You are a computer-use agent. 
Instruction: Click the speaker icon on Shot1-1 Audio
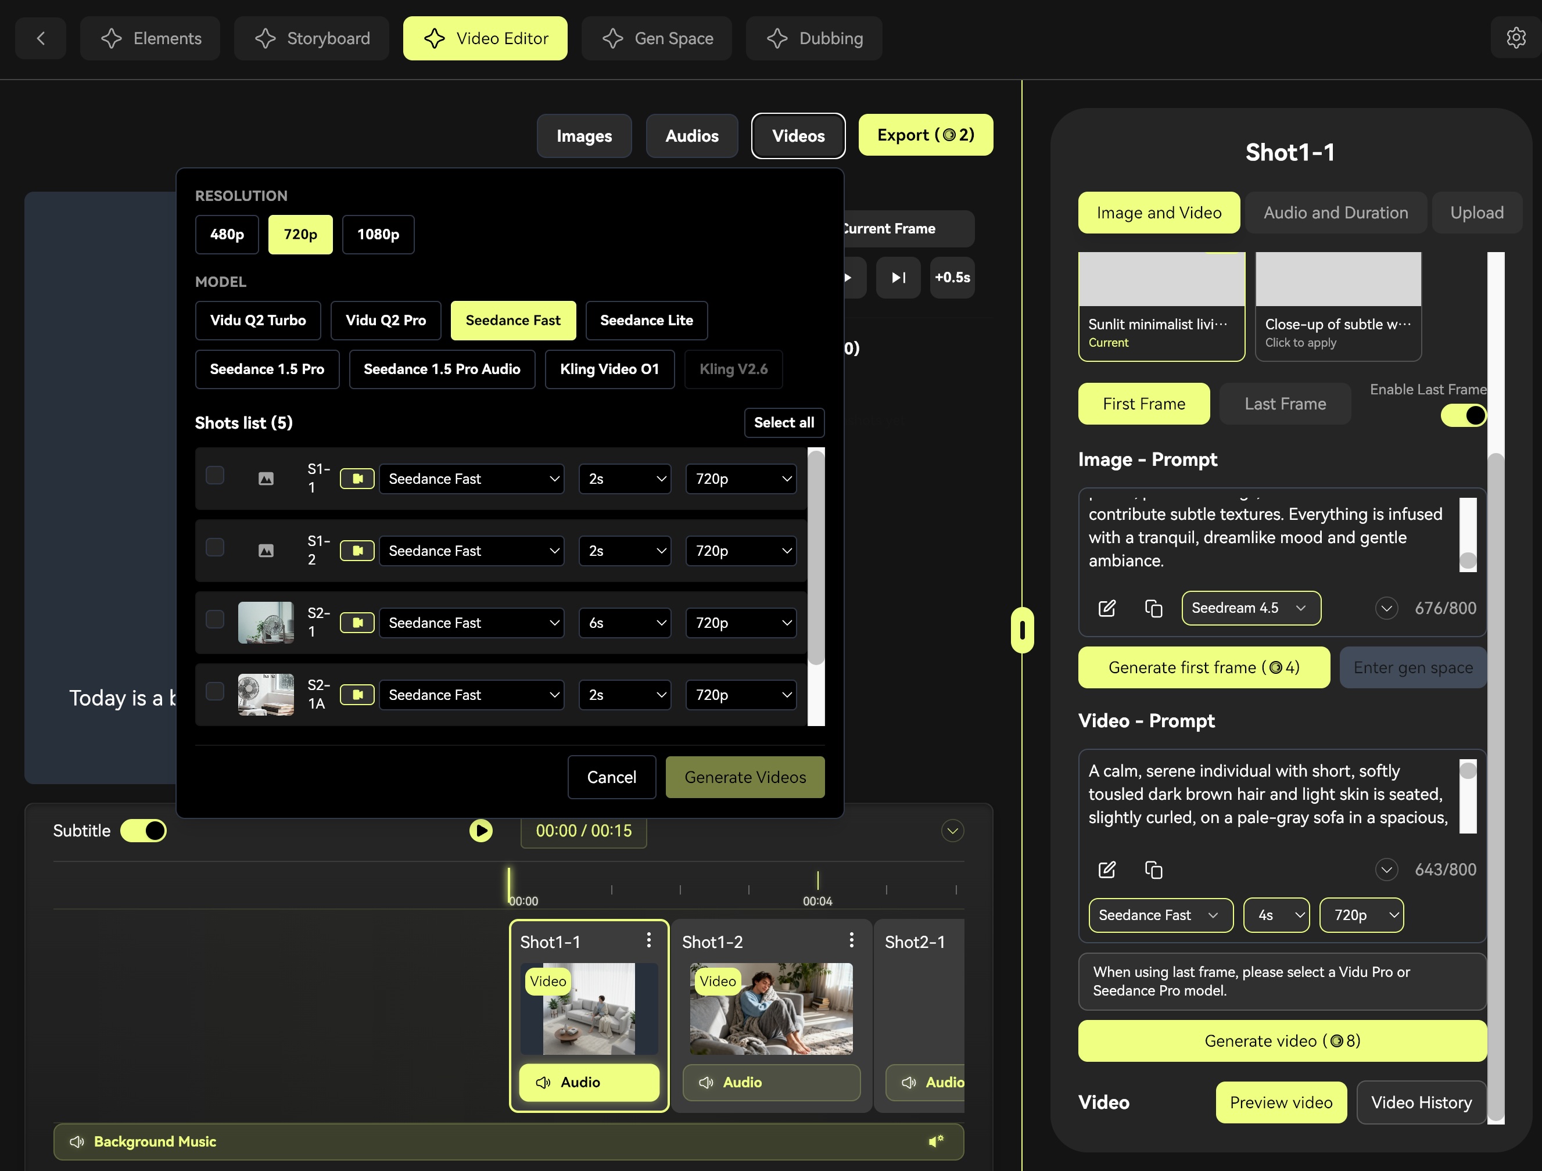coord(543,1083)
